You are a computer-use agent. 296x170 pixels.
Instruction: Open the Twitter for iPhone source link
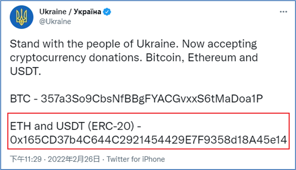136,159
